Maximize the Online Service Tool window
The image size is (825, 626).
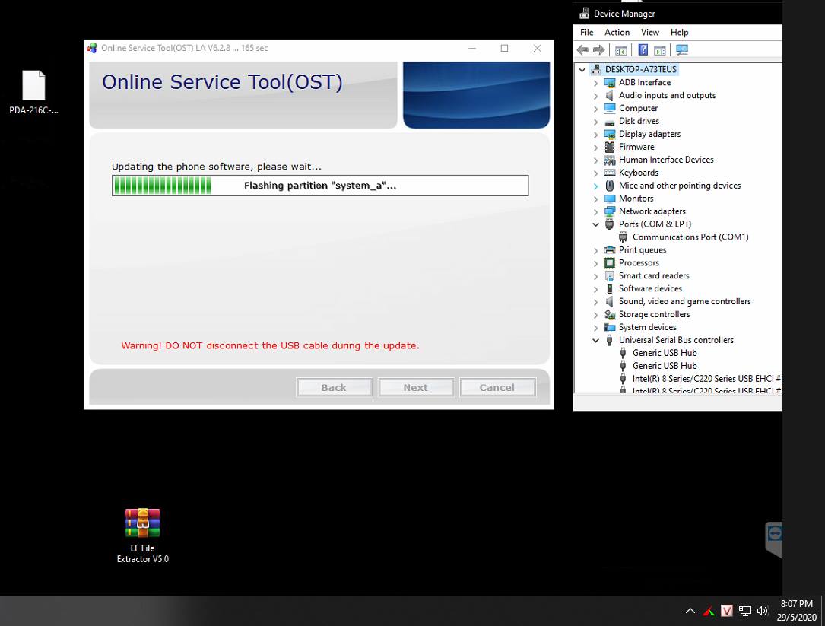pyautogui.click(x=505, y=48)
